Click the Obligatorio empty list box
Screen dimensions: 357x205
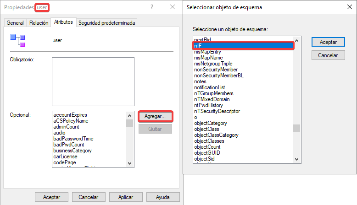coord(93,78)
